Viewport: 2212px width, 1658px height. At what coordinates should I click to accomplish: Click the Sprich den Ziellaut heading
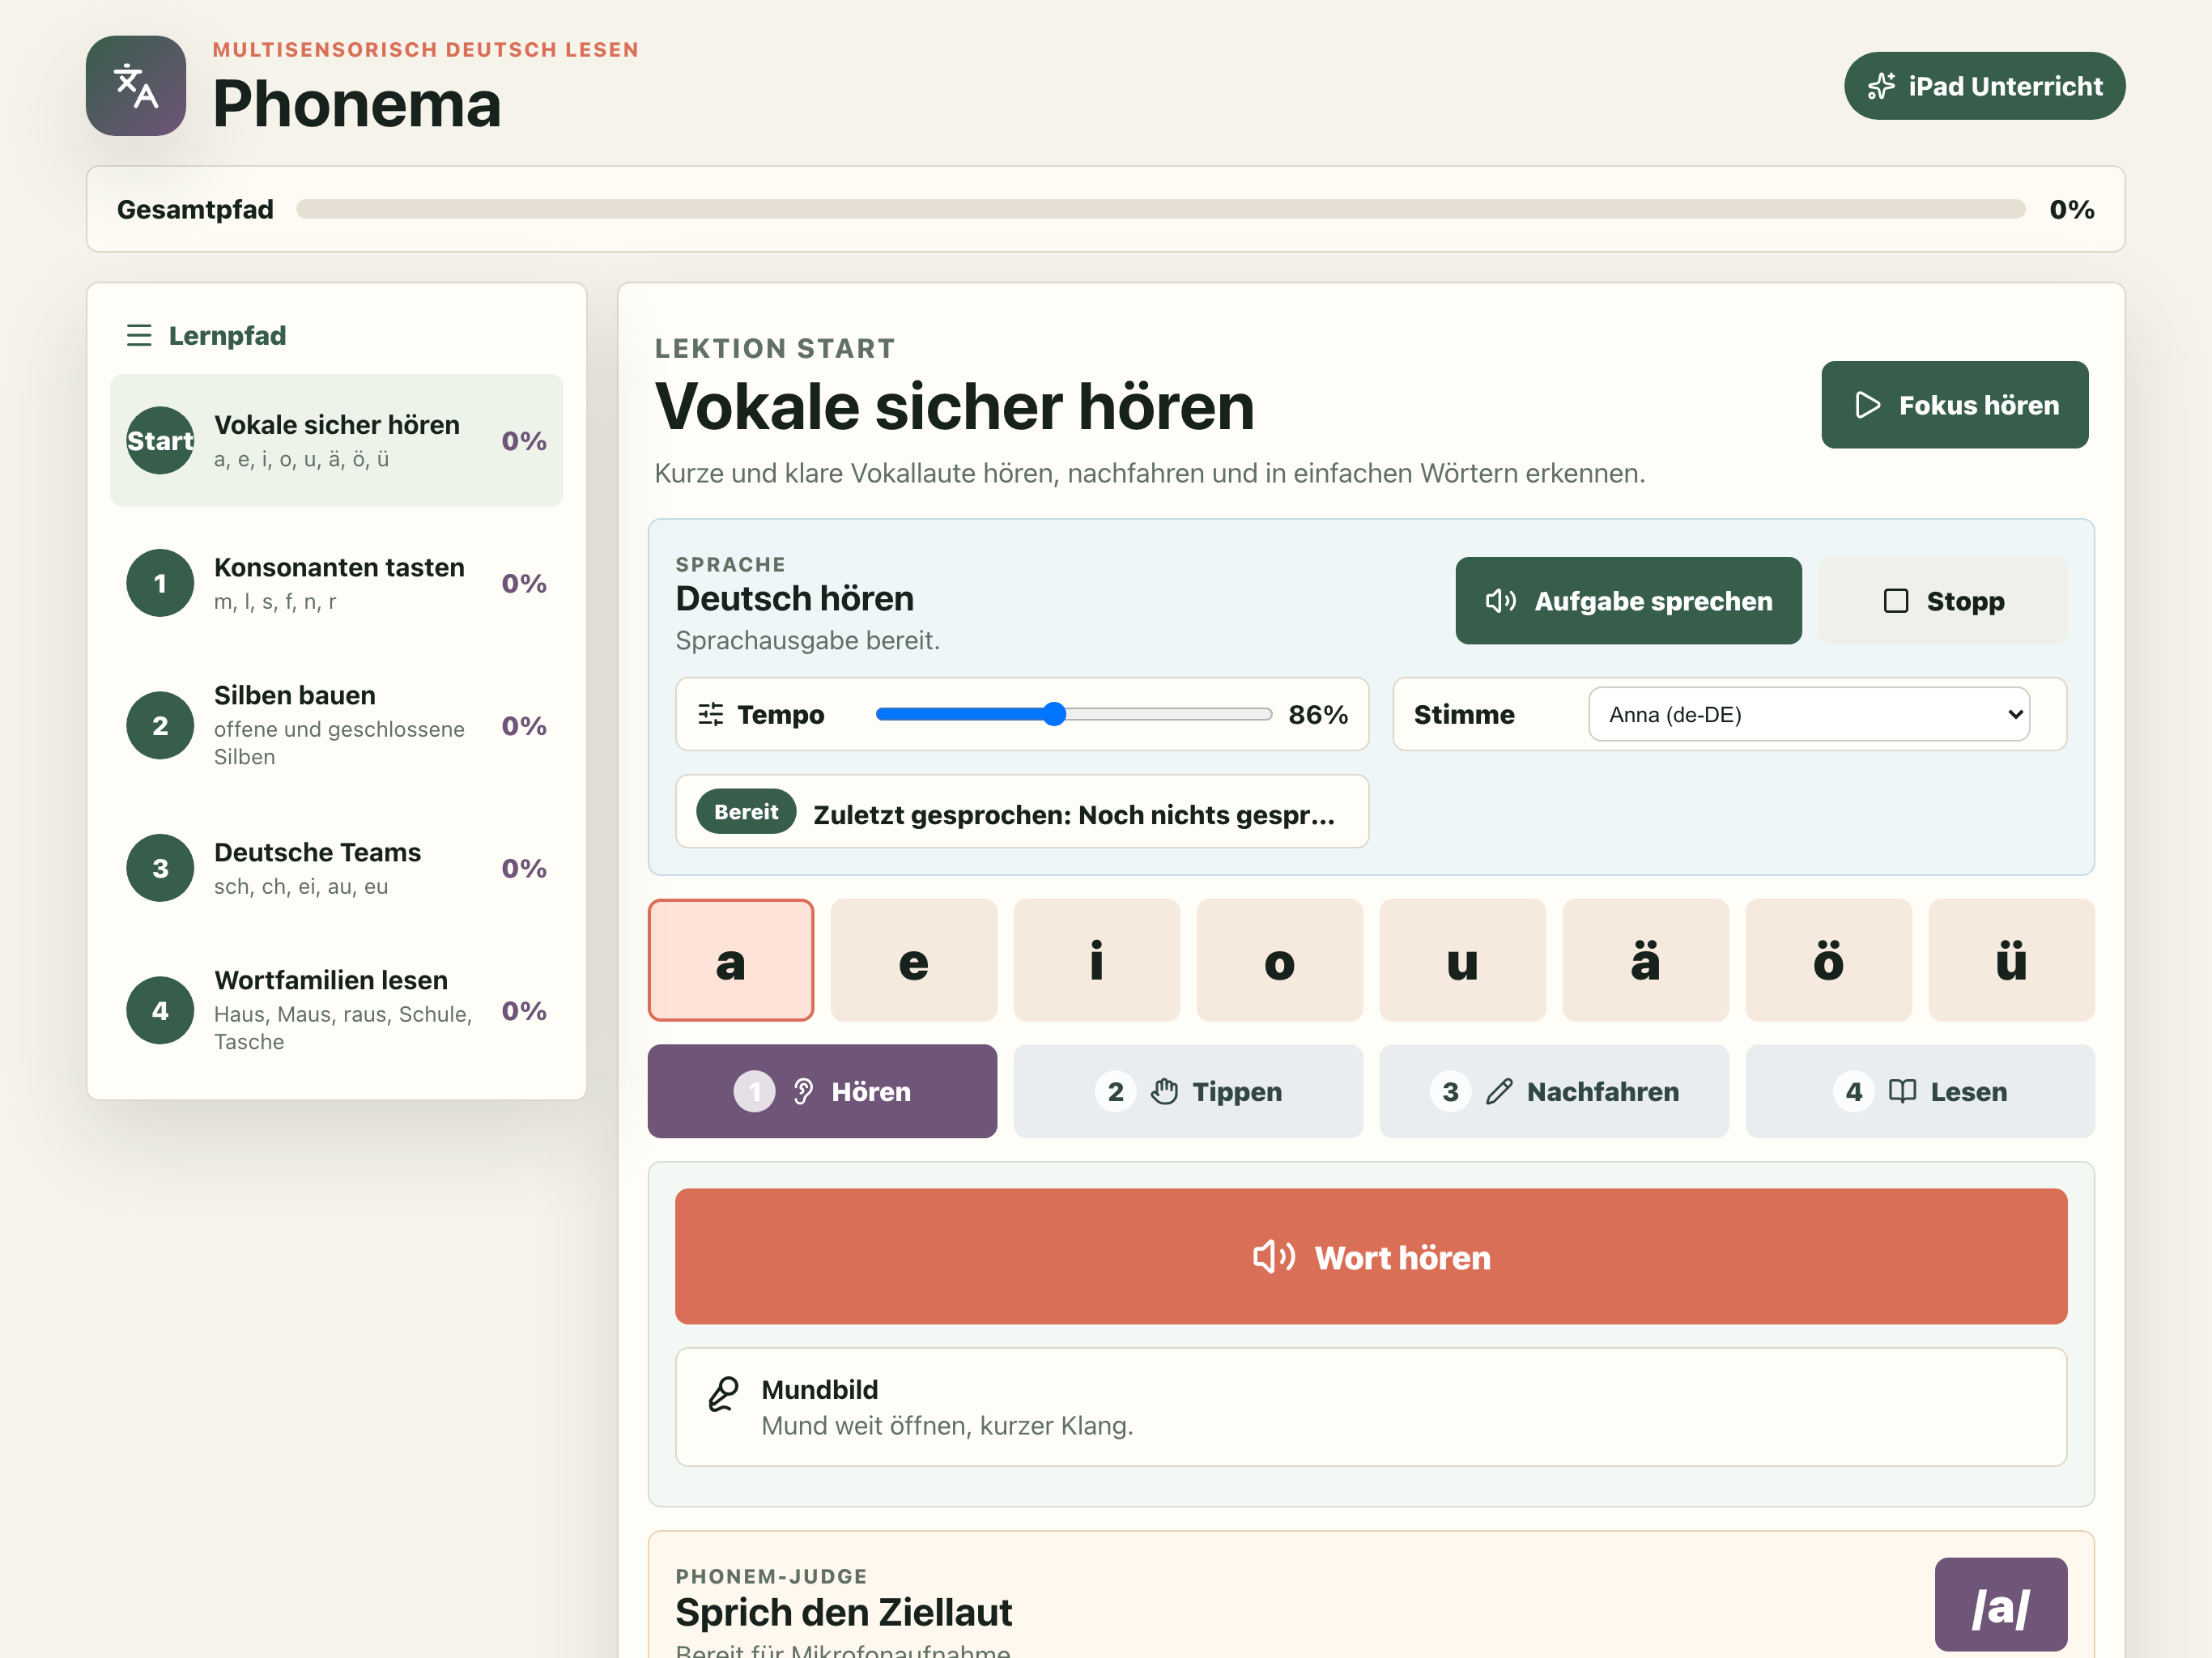coord(844,1612)
